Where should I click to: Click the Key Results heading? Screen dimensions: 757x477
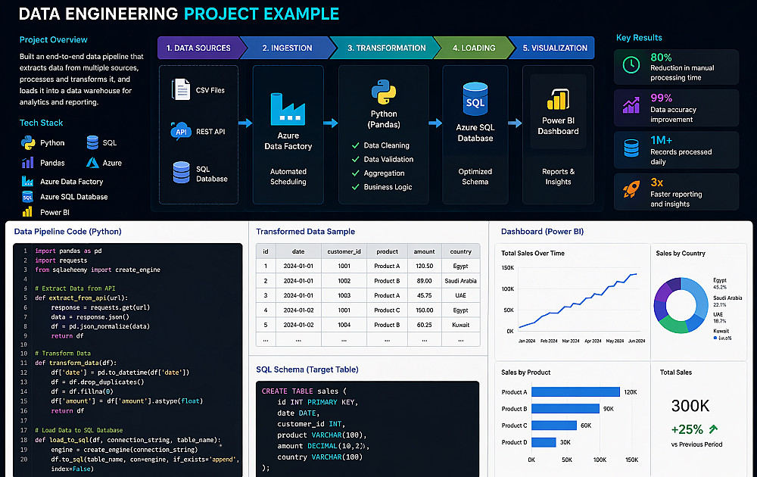(639, 38)
